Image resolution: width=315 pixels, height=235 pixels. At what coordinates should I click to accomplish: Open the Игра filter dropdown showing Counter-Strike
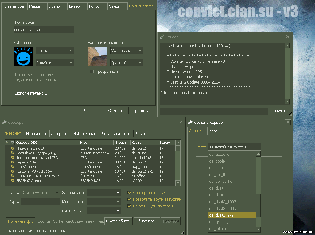[40, 193]
